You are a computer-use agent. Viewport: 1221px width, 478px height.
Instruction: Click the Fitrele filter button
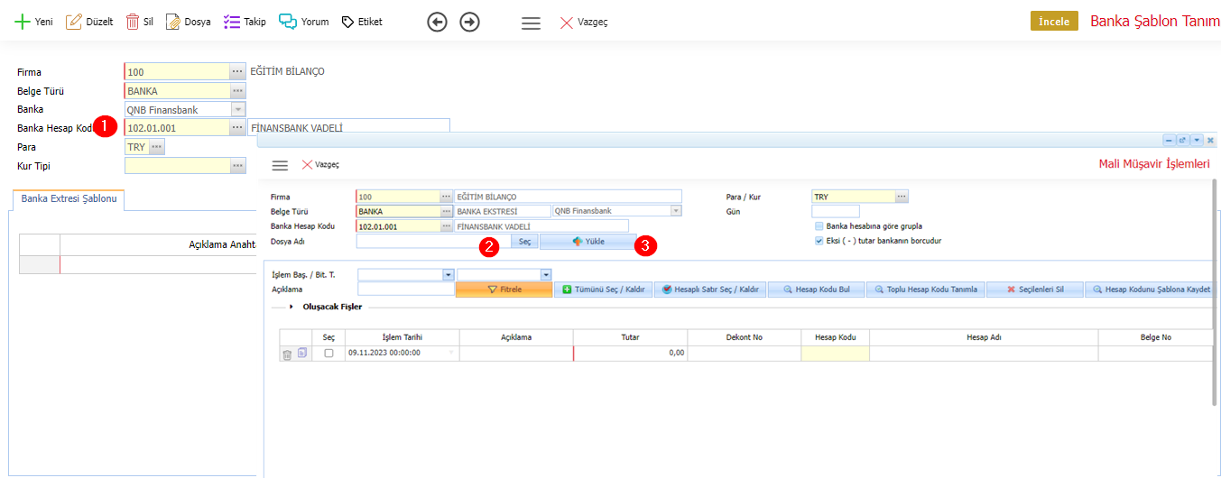[x=504, y=290]
